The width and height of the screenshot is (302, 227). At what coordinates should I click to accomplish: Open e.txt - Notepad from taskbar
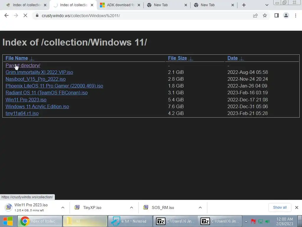tap(130, 221)
